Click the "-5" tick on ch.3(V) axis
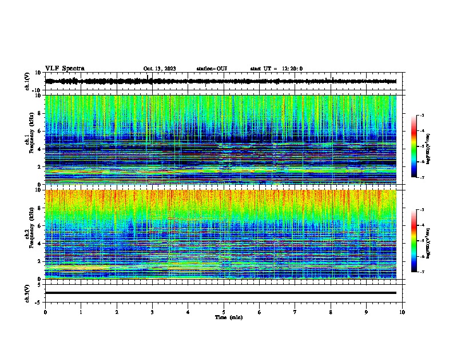Screen dimensions: 453x350 pos(38,303)
